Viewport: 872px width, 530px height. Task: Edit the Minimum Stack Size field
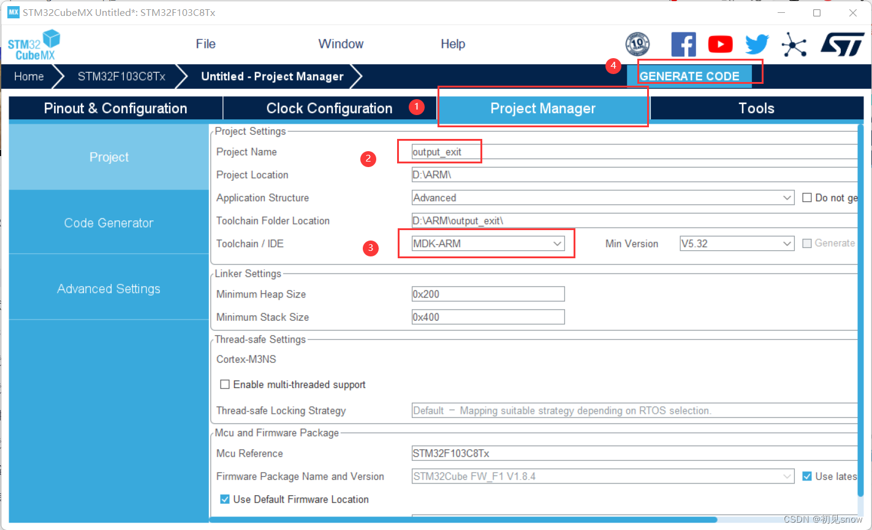[x=488, y=317]
